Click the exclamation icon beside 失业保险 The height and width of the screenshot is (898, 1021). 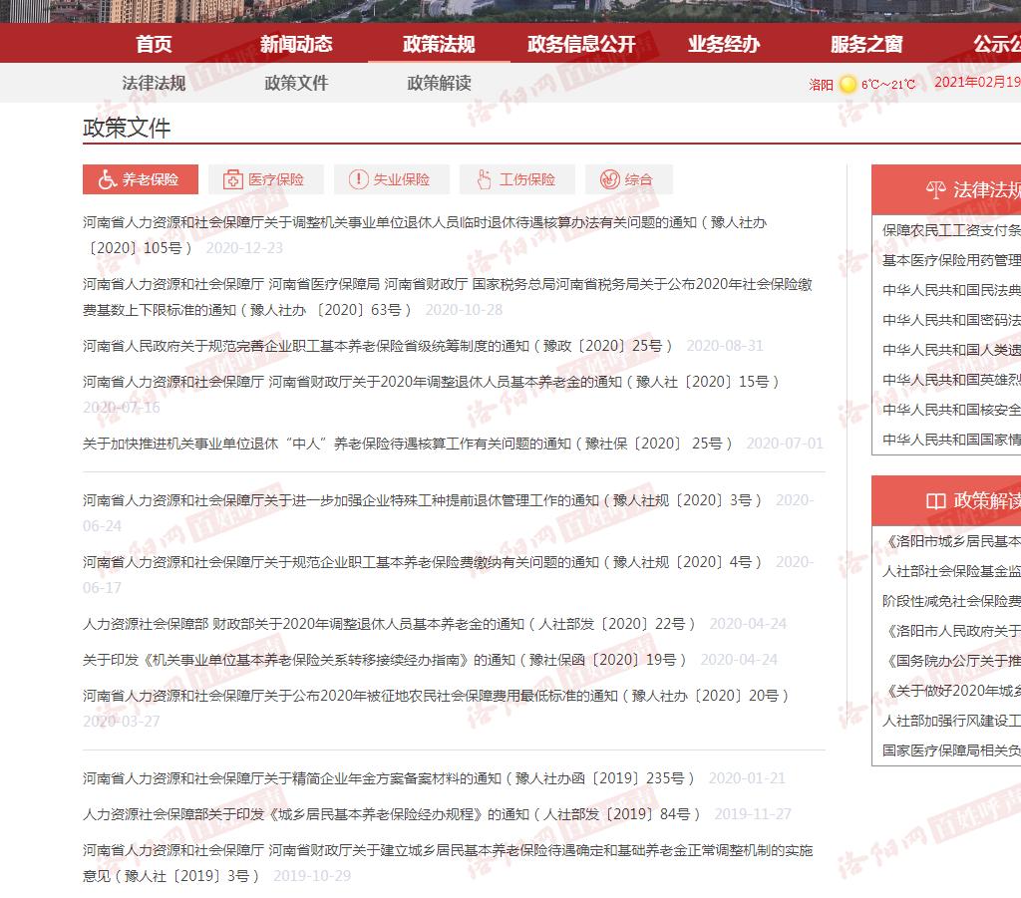coord(358,179)
